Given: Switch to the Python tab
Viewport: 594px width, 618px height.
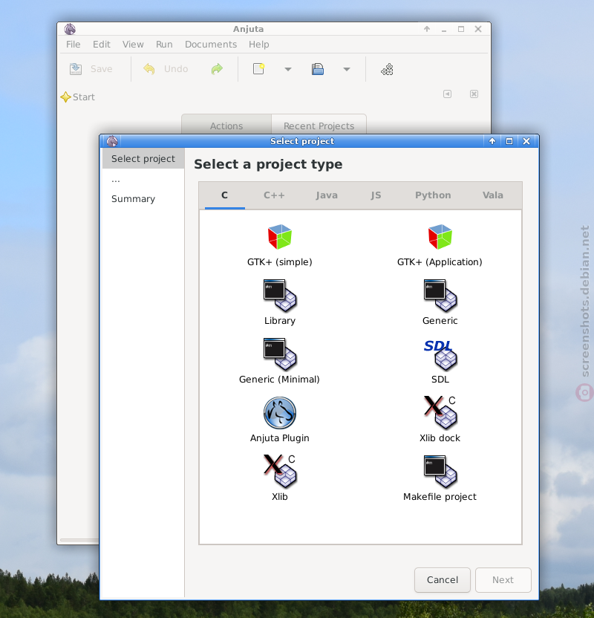Looking at the screenshot, I should 433,195.
